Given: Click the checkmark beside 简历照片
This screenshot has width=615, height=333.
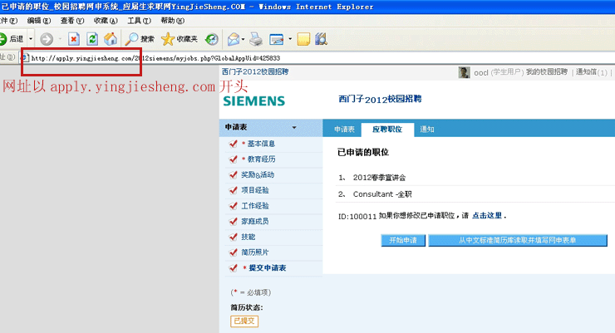Looking at the screenshot, I should coord(234,252).
